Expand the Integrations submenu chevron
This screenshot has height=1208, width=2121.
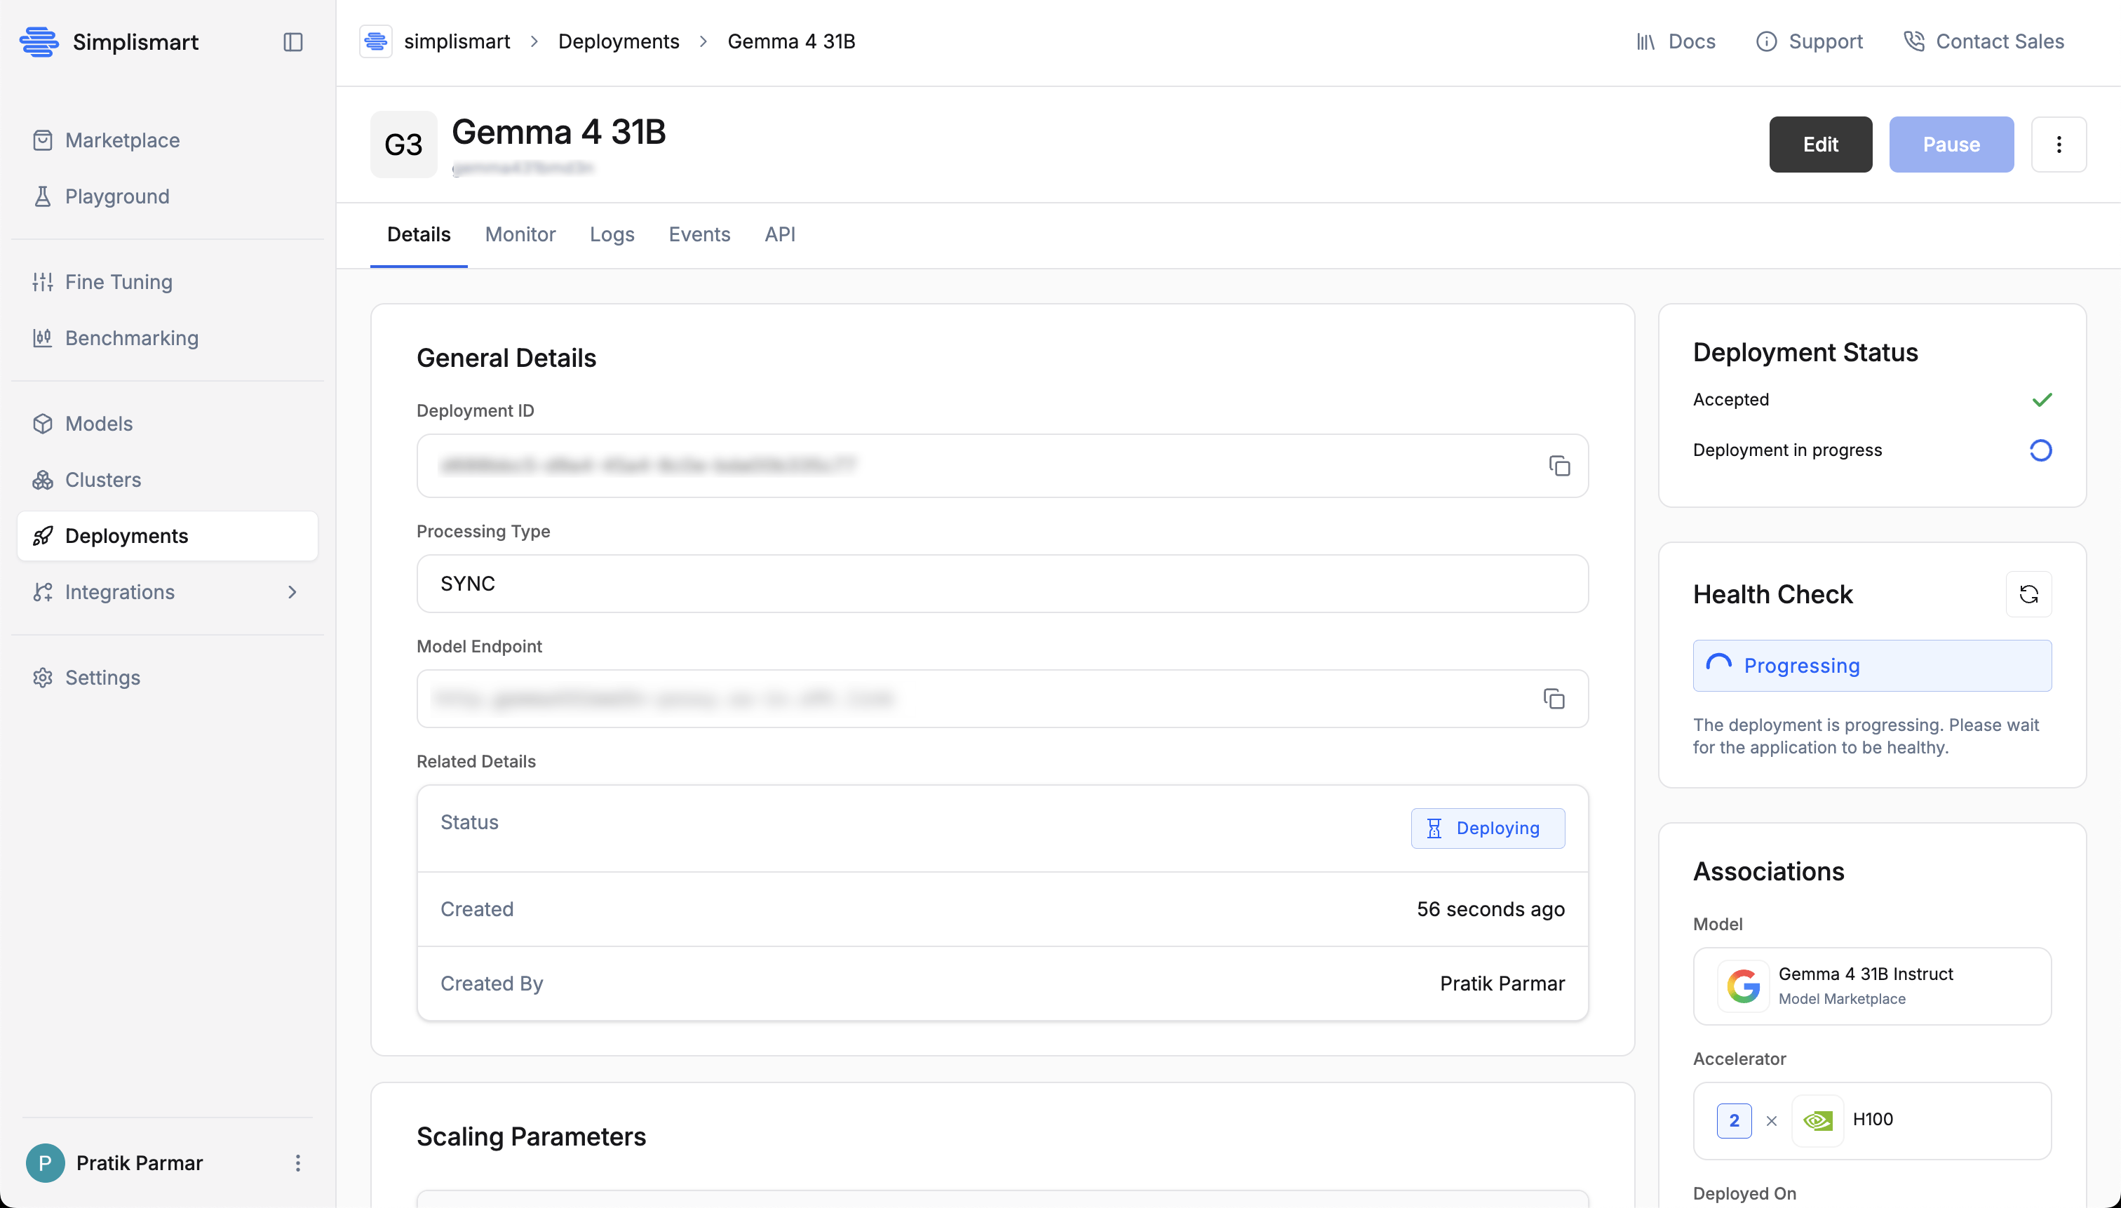[292, 592]
